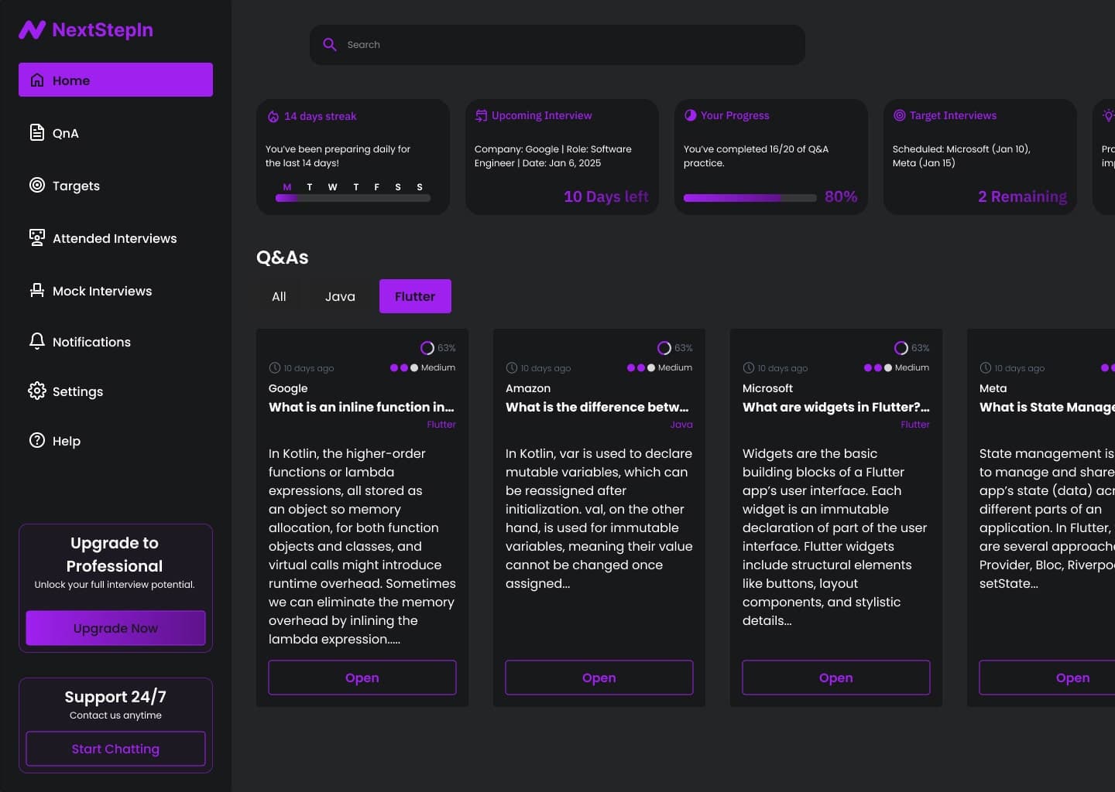Screen dimensions: 1115x792
Task: Open the QnA document icon in sidebar
Action: click(x=36, y=132)
